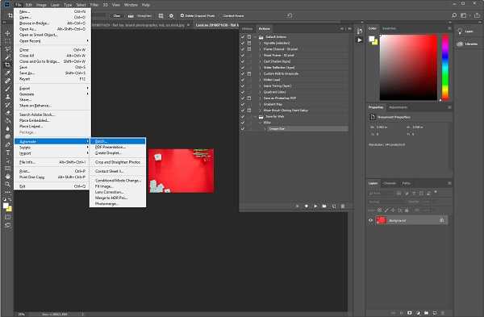Add layer mask icon in Layers panel
This screenshot has width=484, height=317.
pos(409,313)
